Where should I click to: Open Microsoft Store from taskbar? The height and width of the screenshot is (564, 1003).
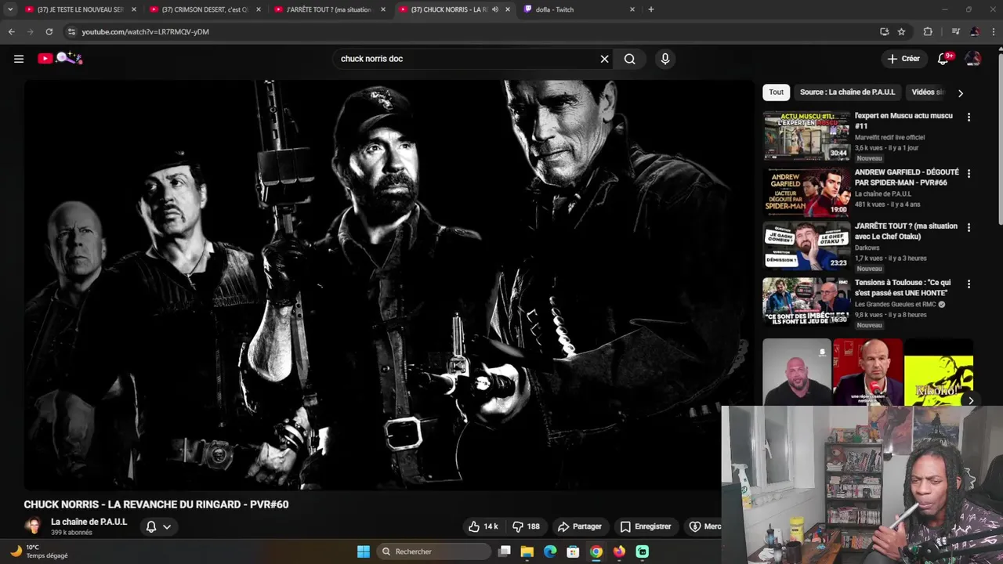point(573,551)
